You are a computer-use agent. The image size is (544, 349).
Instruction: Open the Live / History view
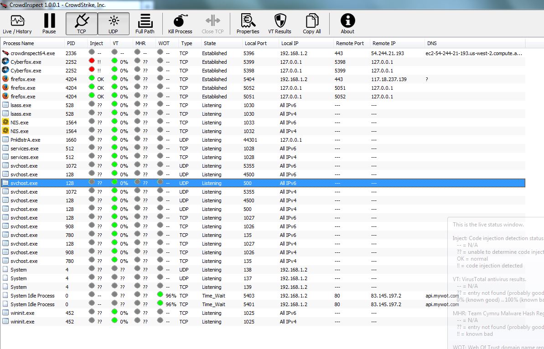pyautogui.click(x=17, y=24)
